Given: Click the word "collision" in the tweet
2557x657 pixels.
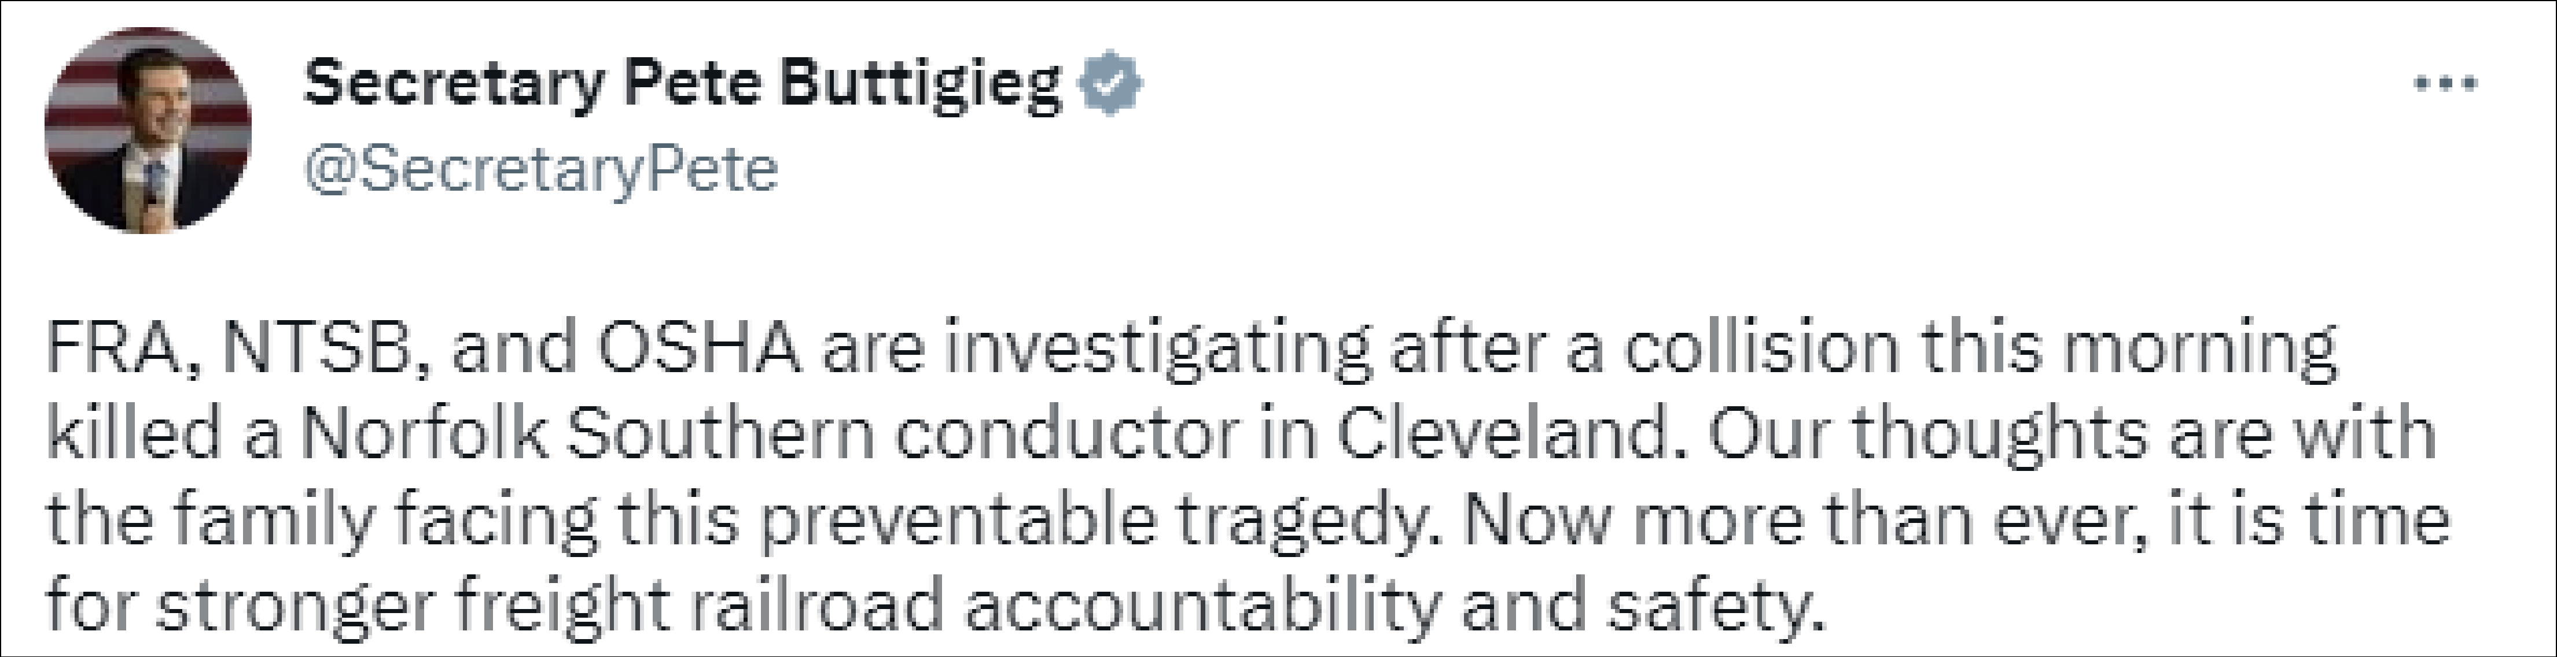Looking at the screenshot, I should [x=1761, y=349].
